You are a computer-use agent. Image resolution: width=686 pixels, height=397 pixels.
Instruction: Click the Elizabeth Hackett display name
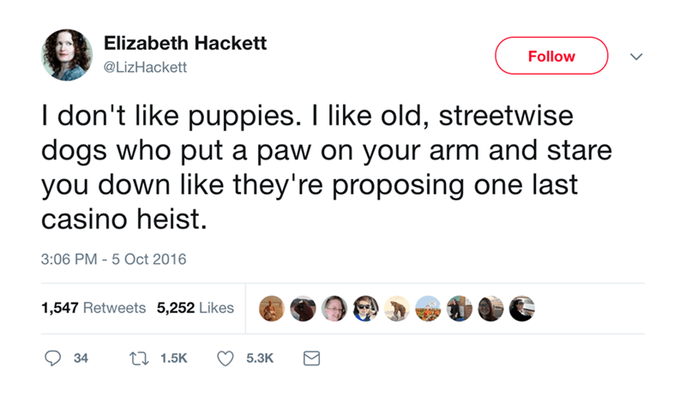[x=185, y=44]
